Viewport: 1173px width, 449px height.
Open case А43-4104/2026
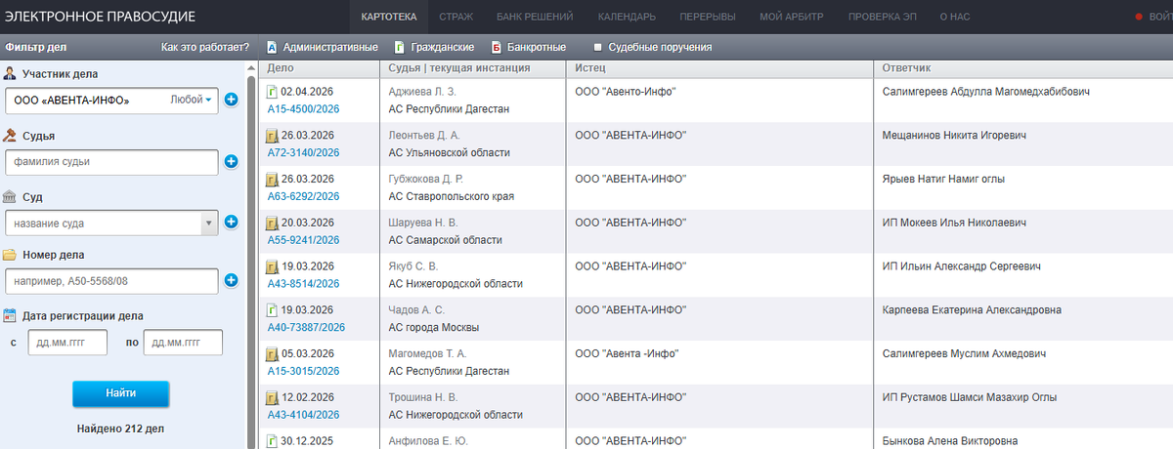coord(304,415)
